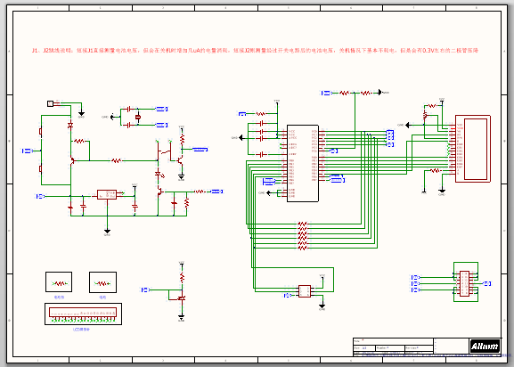Select the blue input port left of the regulator

coord(41,196)
